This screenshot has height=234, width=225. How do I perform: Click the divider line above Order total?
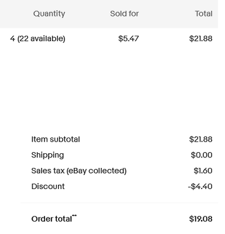[x=119, y=203]
